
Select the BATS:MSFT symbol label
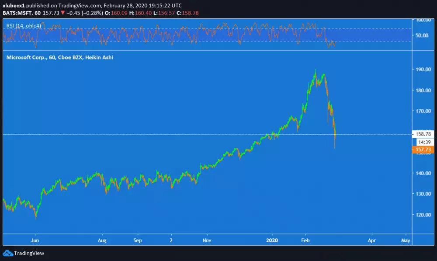18,12
